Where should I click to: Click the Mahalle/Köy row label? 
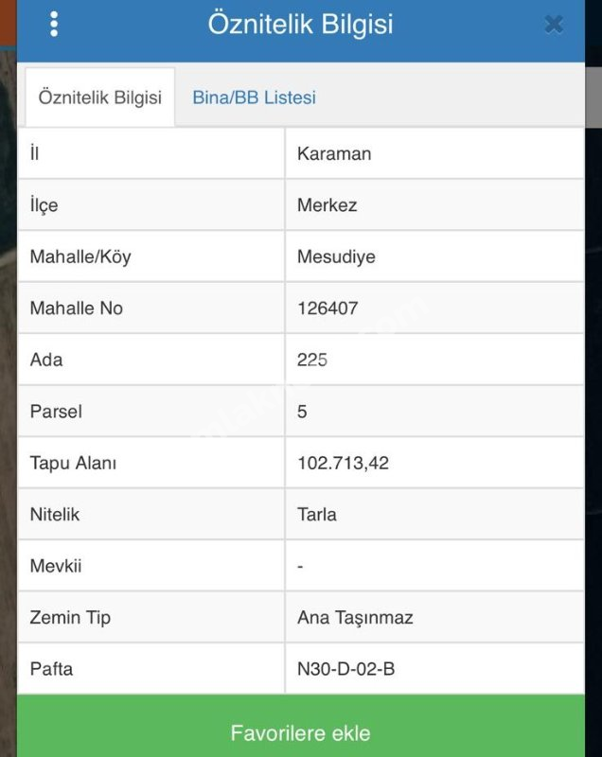[80, 256]
